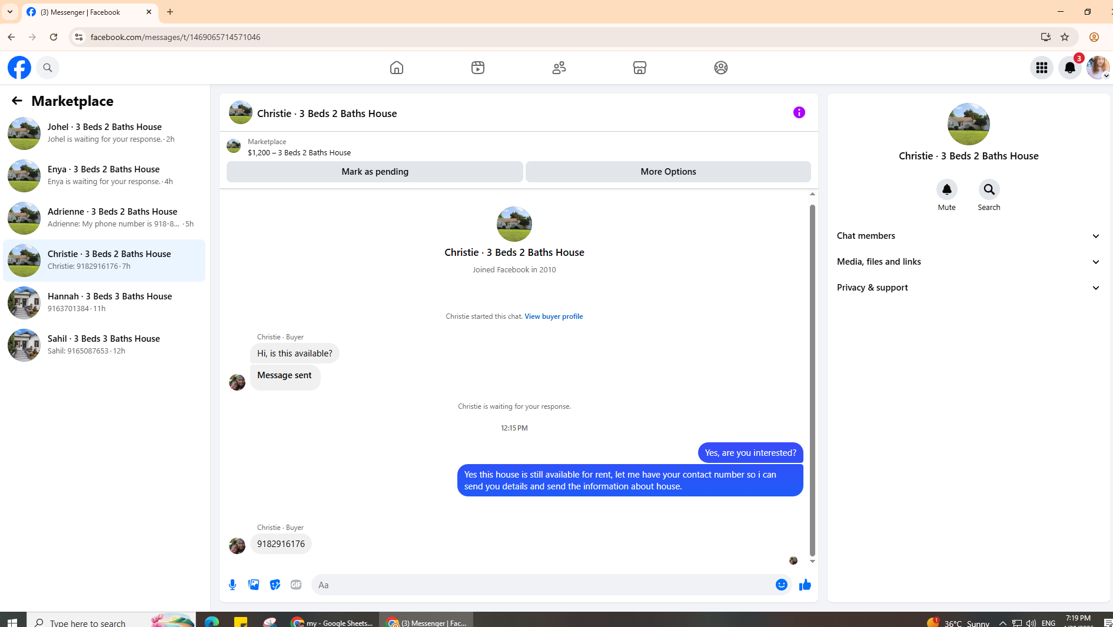Click the site information icon in address bar
The height and width of the screenshot is (627, 1113).
78,37
